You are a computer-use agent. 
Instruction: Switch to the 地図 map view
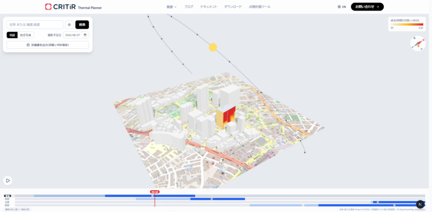[12, 35]
